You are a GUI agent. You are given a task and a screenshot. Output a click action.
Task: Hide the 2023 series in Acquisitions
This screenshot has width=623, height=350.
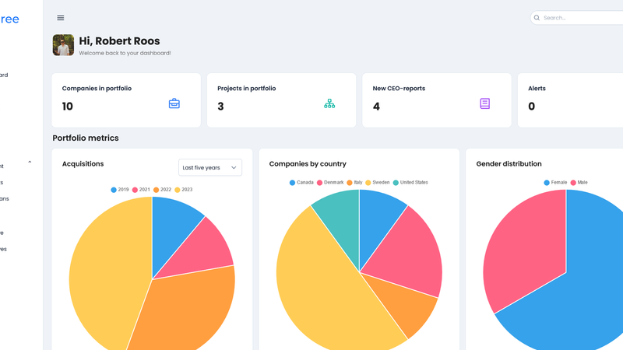click(183, 190)
